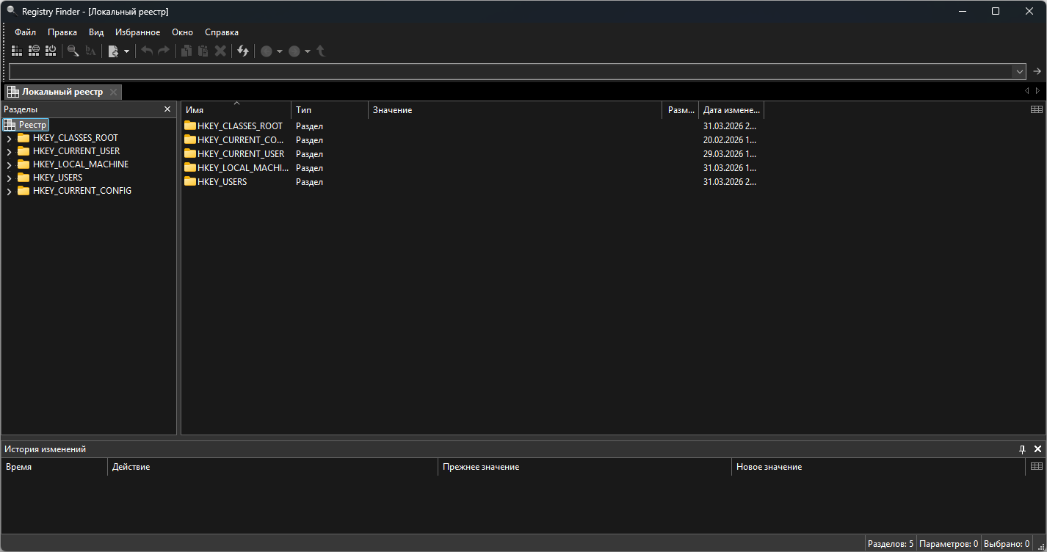Click the offline registry power icon
Viewport: 1047px width, 552px height.
click(51, 51)
